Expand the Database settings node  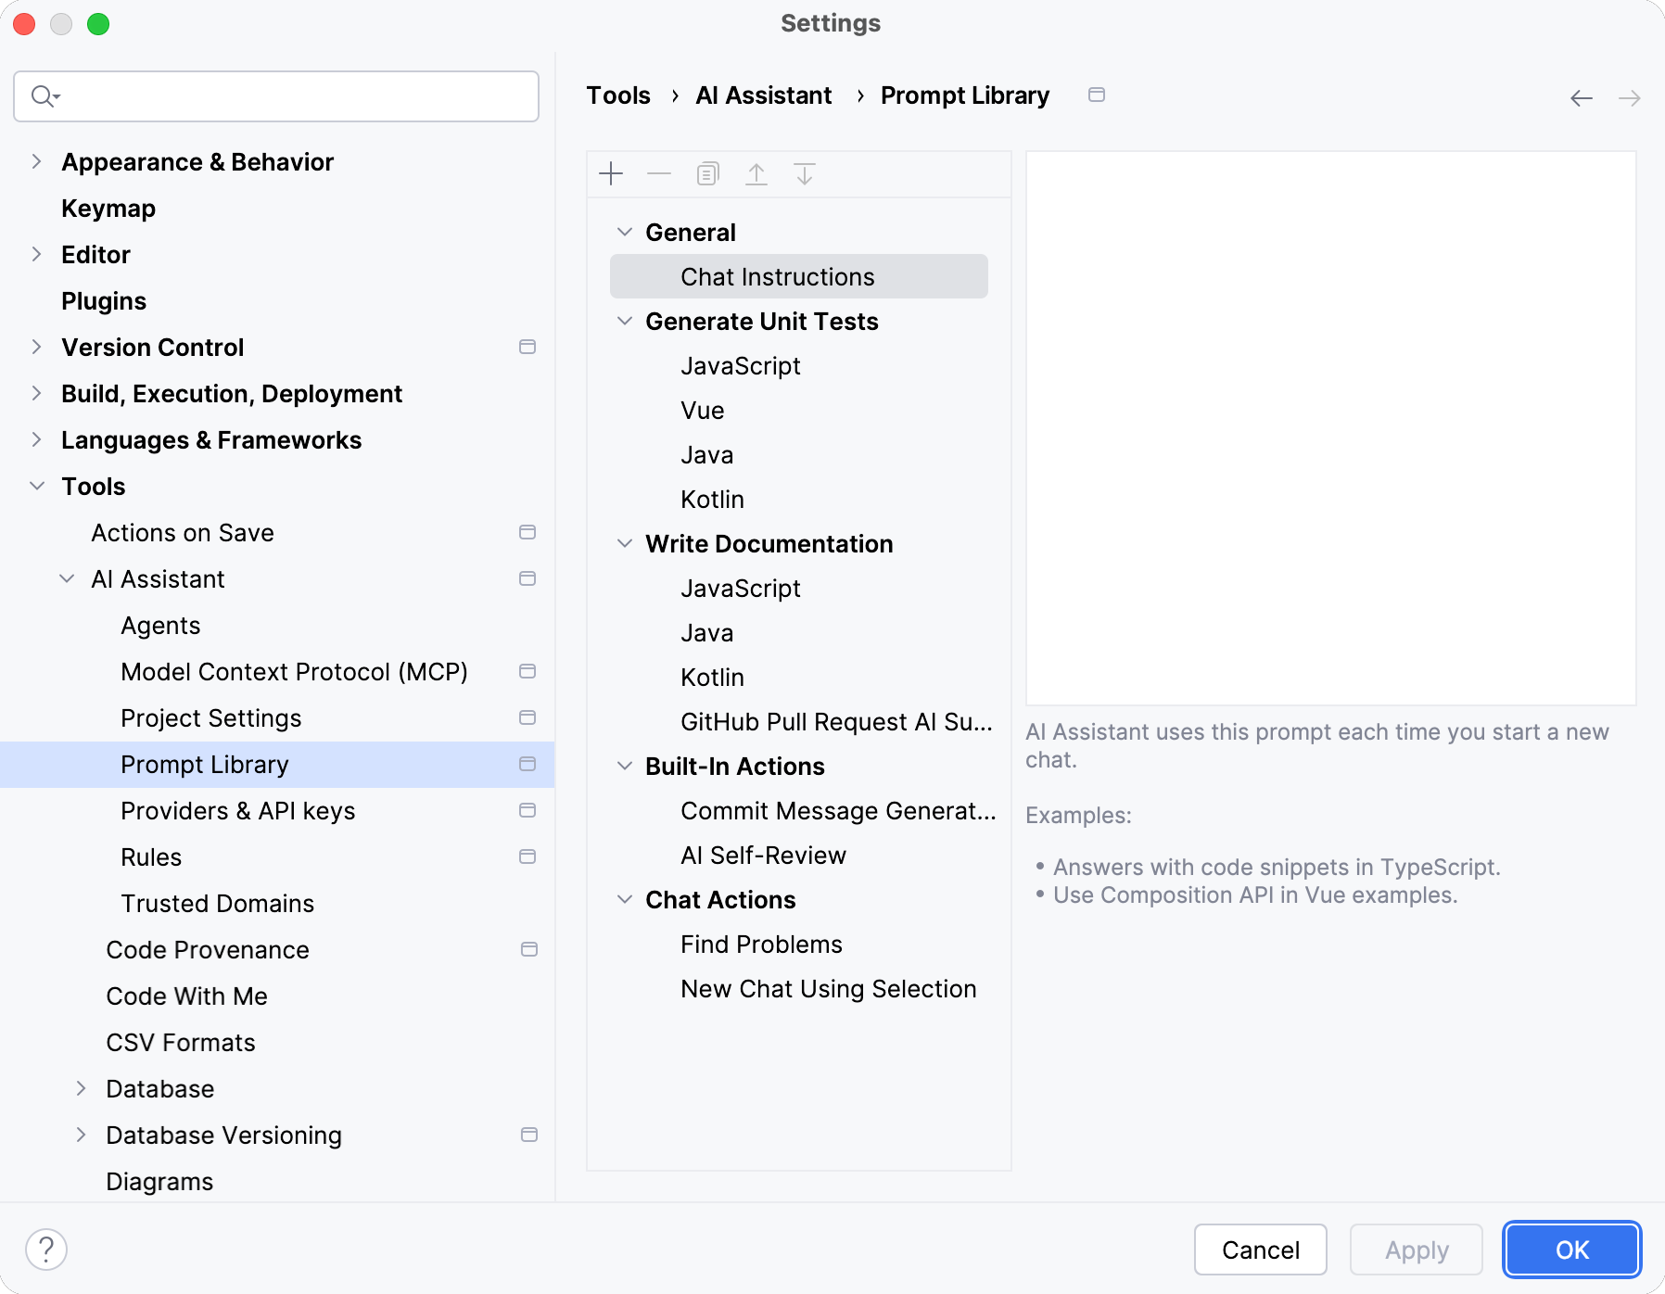[82, 1089]
